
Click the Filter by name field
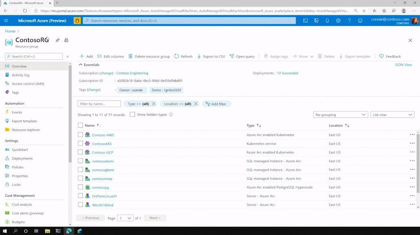99,104
